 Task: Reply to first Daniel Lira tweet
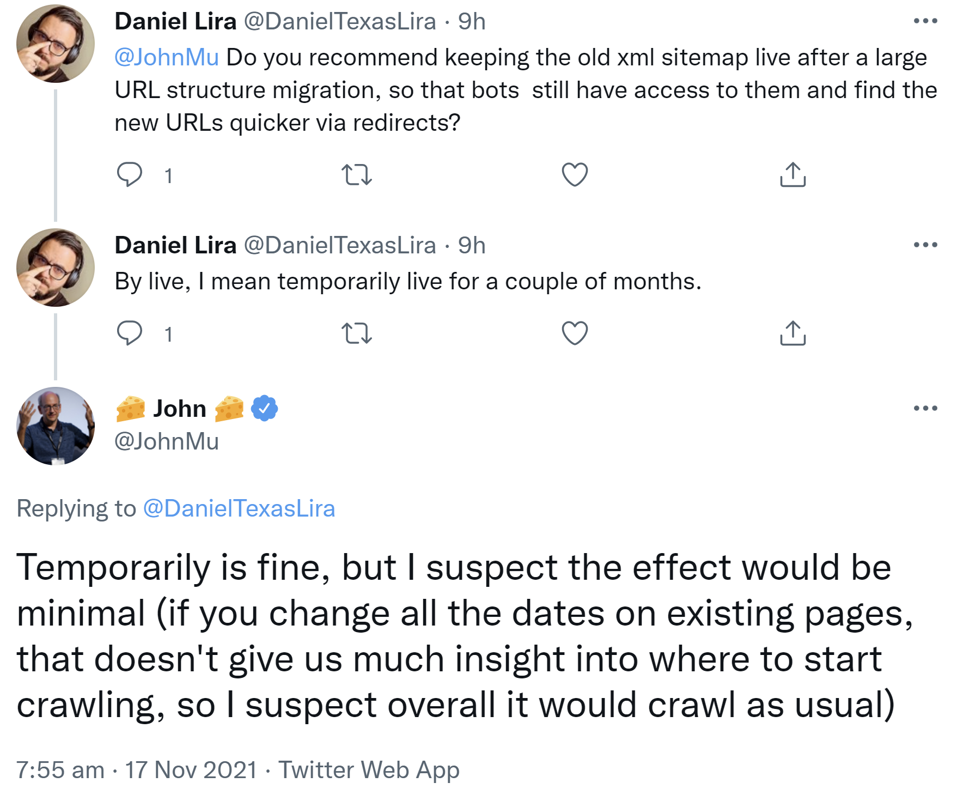coord(130,175)
